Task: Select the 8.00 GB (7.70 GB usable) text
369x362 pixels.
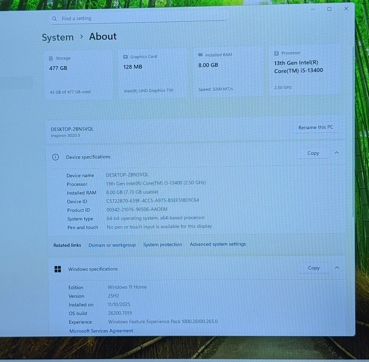Action: (x=132, y=192)
